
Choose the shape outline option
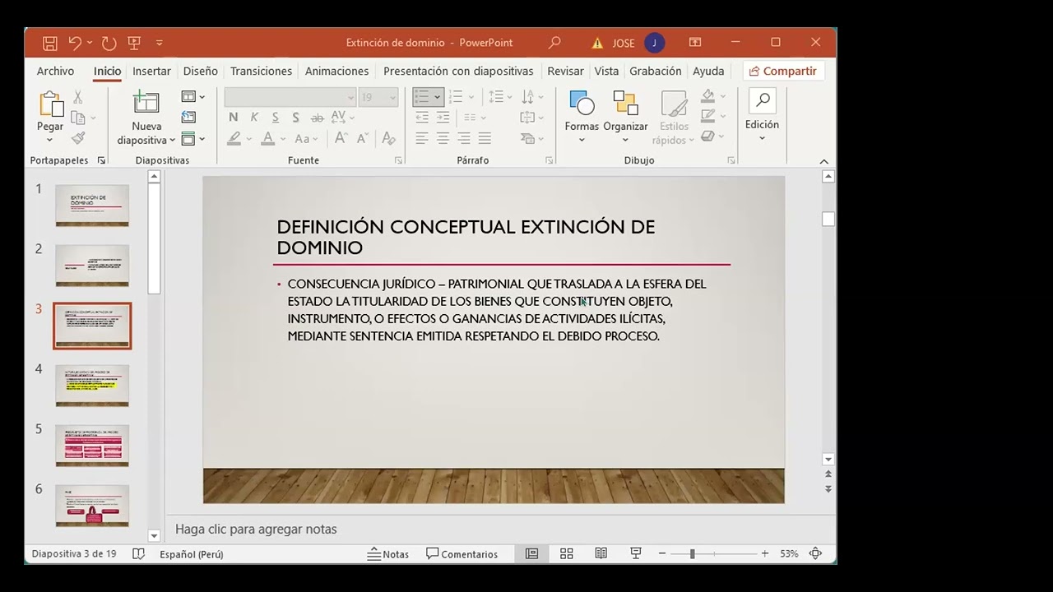[x=707, y=118]
